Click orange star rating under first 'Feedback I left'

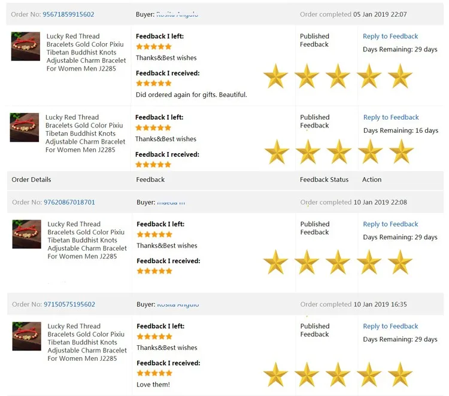point(154,46)
